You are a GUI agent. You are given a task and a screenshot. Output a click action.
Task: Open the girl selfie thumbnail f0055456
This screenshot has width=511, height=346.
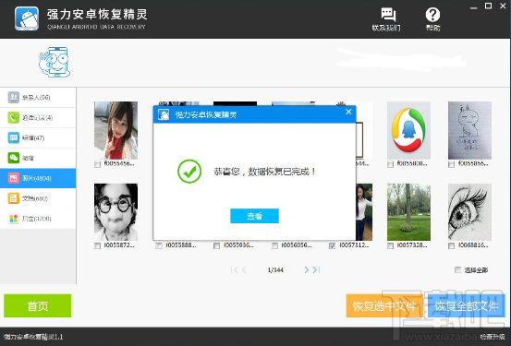tap(116, 130)
